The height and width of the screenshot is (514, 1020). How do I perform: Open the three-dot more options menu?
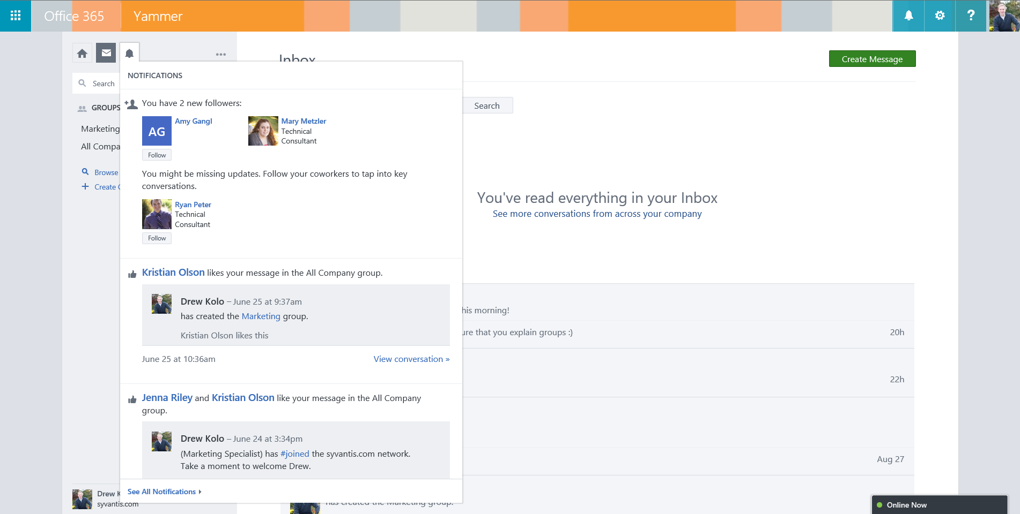[221, 54]
